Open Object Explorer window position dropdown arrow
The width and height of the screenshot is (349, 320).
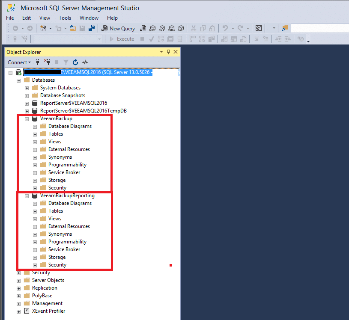pyautogui.click(x=161, y=52)
